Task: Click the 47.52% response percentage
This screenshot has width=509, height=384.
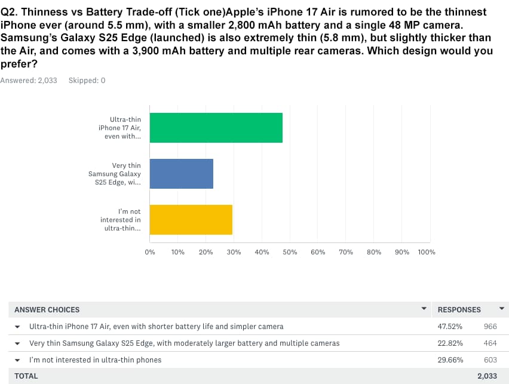Action: (450, 327)
